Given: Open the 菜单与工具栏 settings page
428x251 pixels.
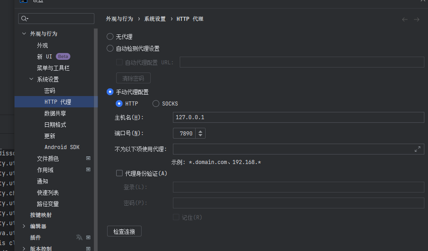Looking at the screenshot, I should [x=53, y=68].
